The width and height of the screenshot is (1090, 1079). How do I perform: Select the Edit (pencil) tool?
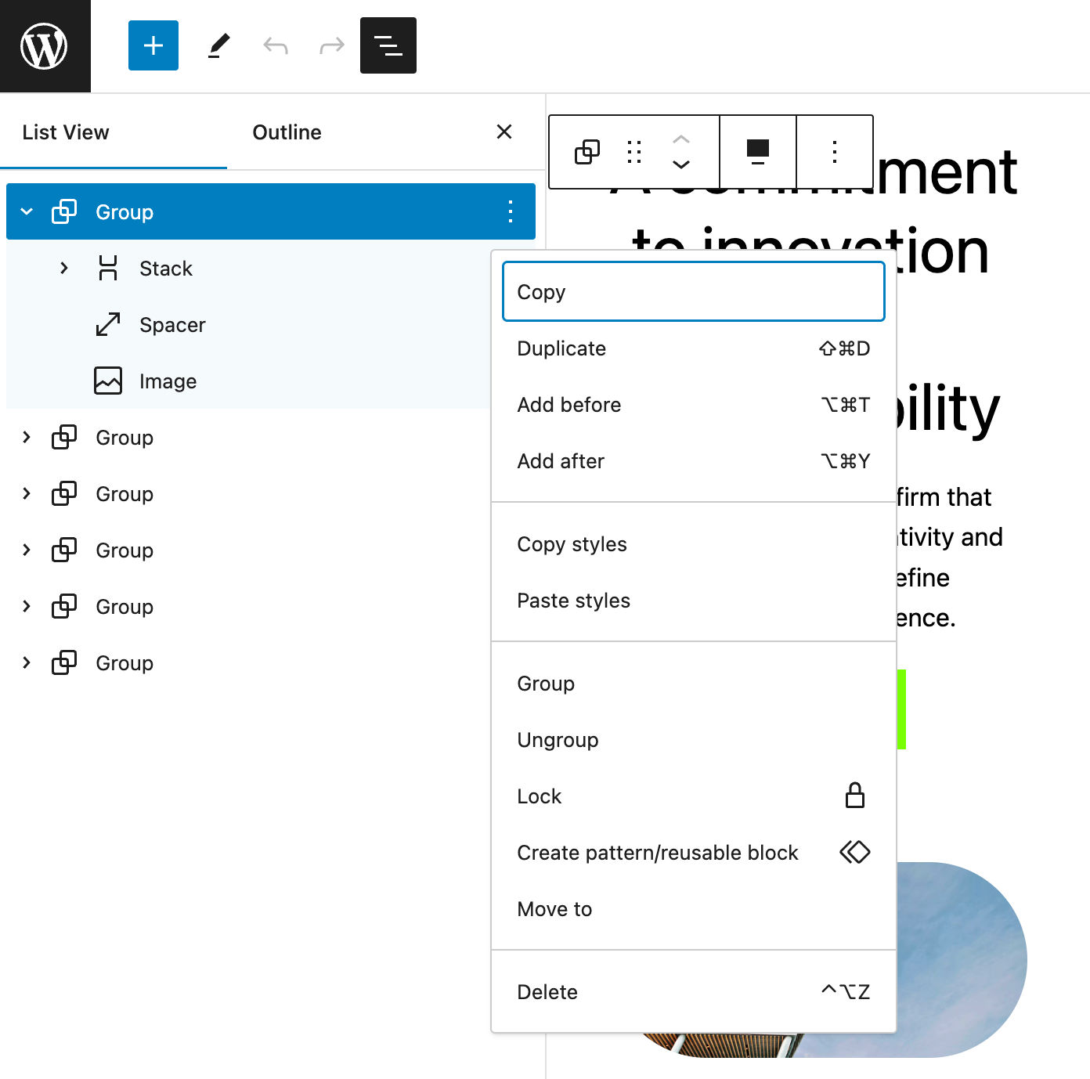(218, 45)
